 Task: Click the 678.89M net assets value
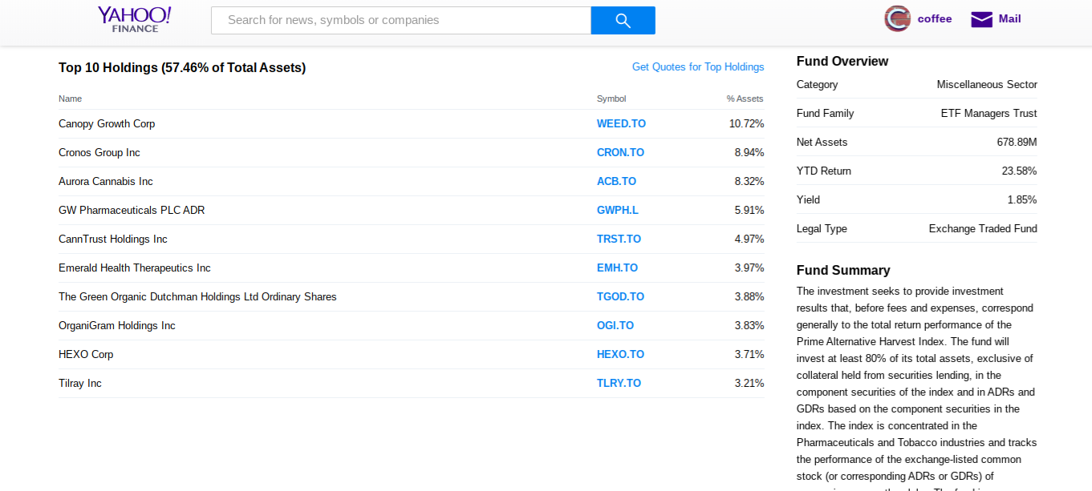pyautogui.click(x=1017, y=143)
